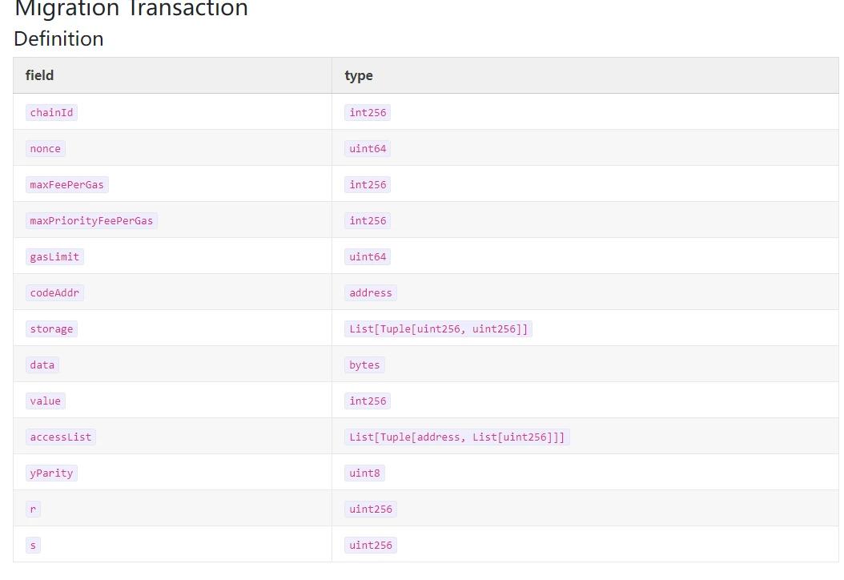This screenshot has width=844, height=580.
Task: Click the accessList field name
Action: pyautogui.click(x=61, y=437)
